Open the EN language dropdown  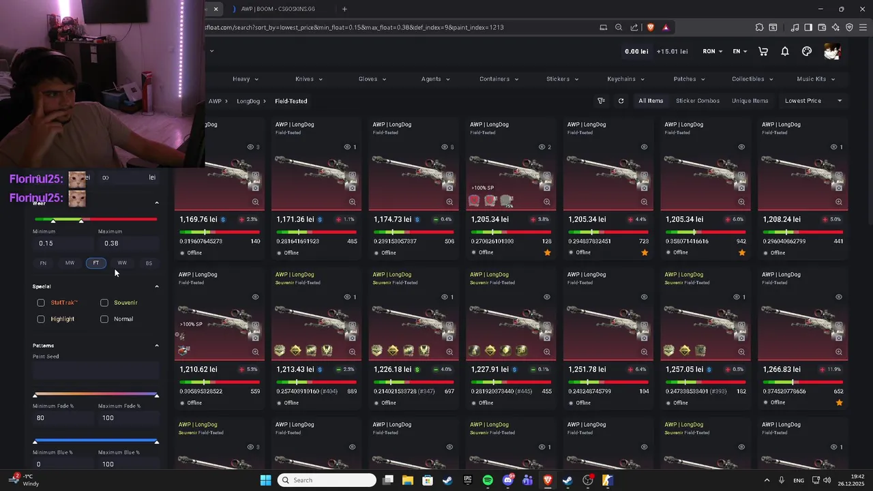pyautogui.click(x=740, y=51)
